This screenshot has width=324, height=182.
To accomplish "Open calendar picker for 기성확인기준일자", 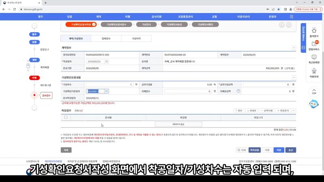I will click(107, 91).
